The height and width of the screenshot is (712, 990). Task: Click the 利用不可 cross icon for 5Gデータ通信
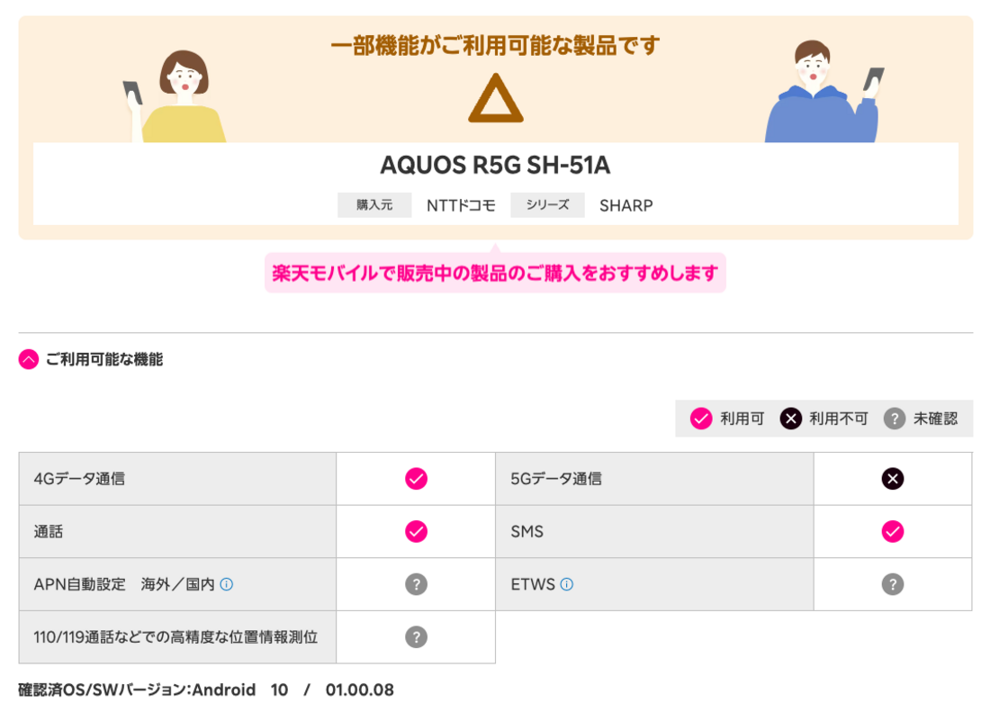pyautogui.click(x=892, y=478)
